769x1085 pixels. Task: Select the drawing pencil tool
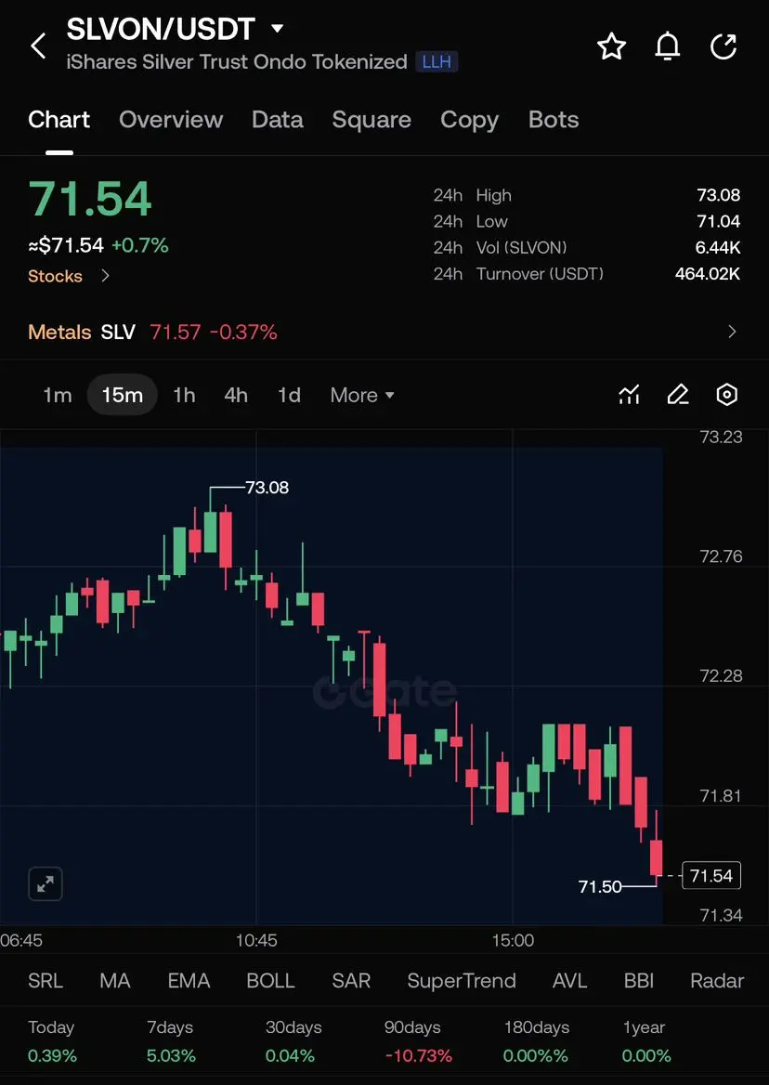tap(677, 395)
